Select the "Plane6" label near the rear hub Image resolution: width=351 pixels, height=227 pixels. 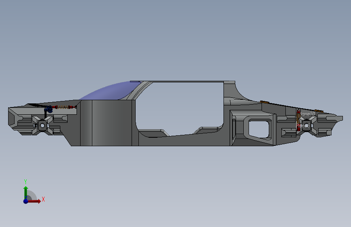(303, 126)
